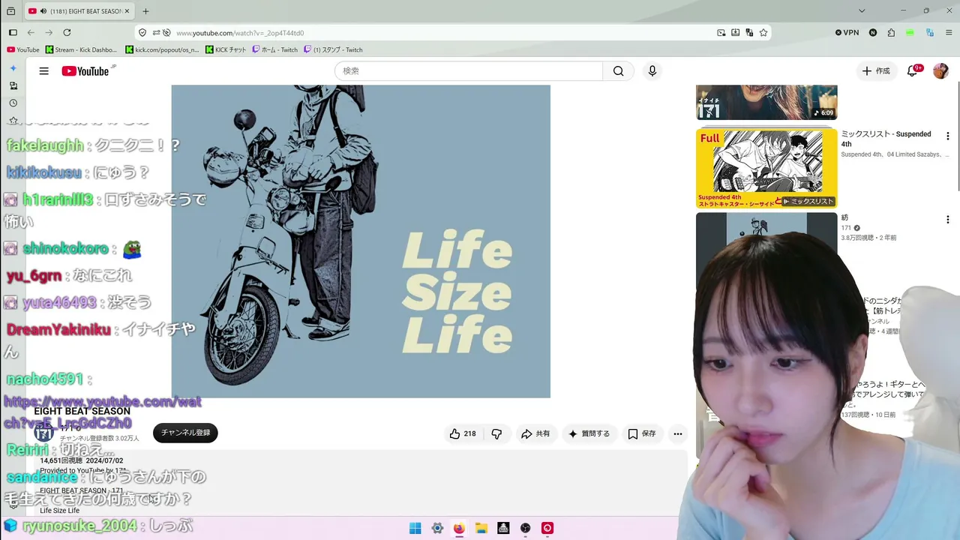Share the video using 共有 button
The height and width of the screenshot is (540, 960).
pyautogui.click(x=535, y=433)
